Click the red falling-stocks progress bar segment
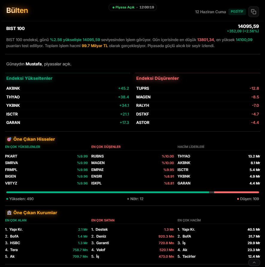Screen dimensions: 265x267 [x=237, y=192]
